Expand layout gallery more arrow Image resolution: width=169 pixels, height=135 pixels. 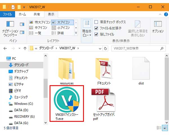pyautogui.click(x=76, y=33)
